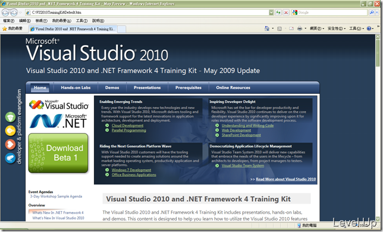This screenshot has width=383, height=232.
Task: Open a new blank tab
Action: pos(122,29)
